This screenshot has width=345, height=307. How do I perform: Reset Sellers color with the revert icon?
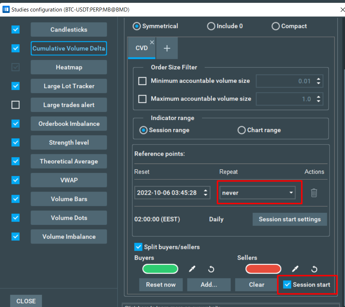pos(314,269)
